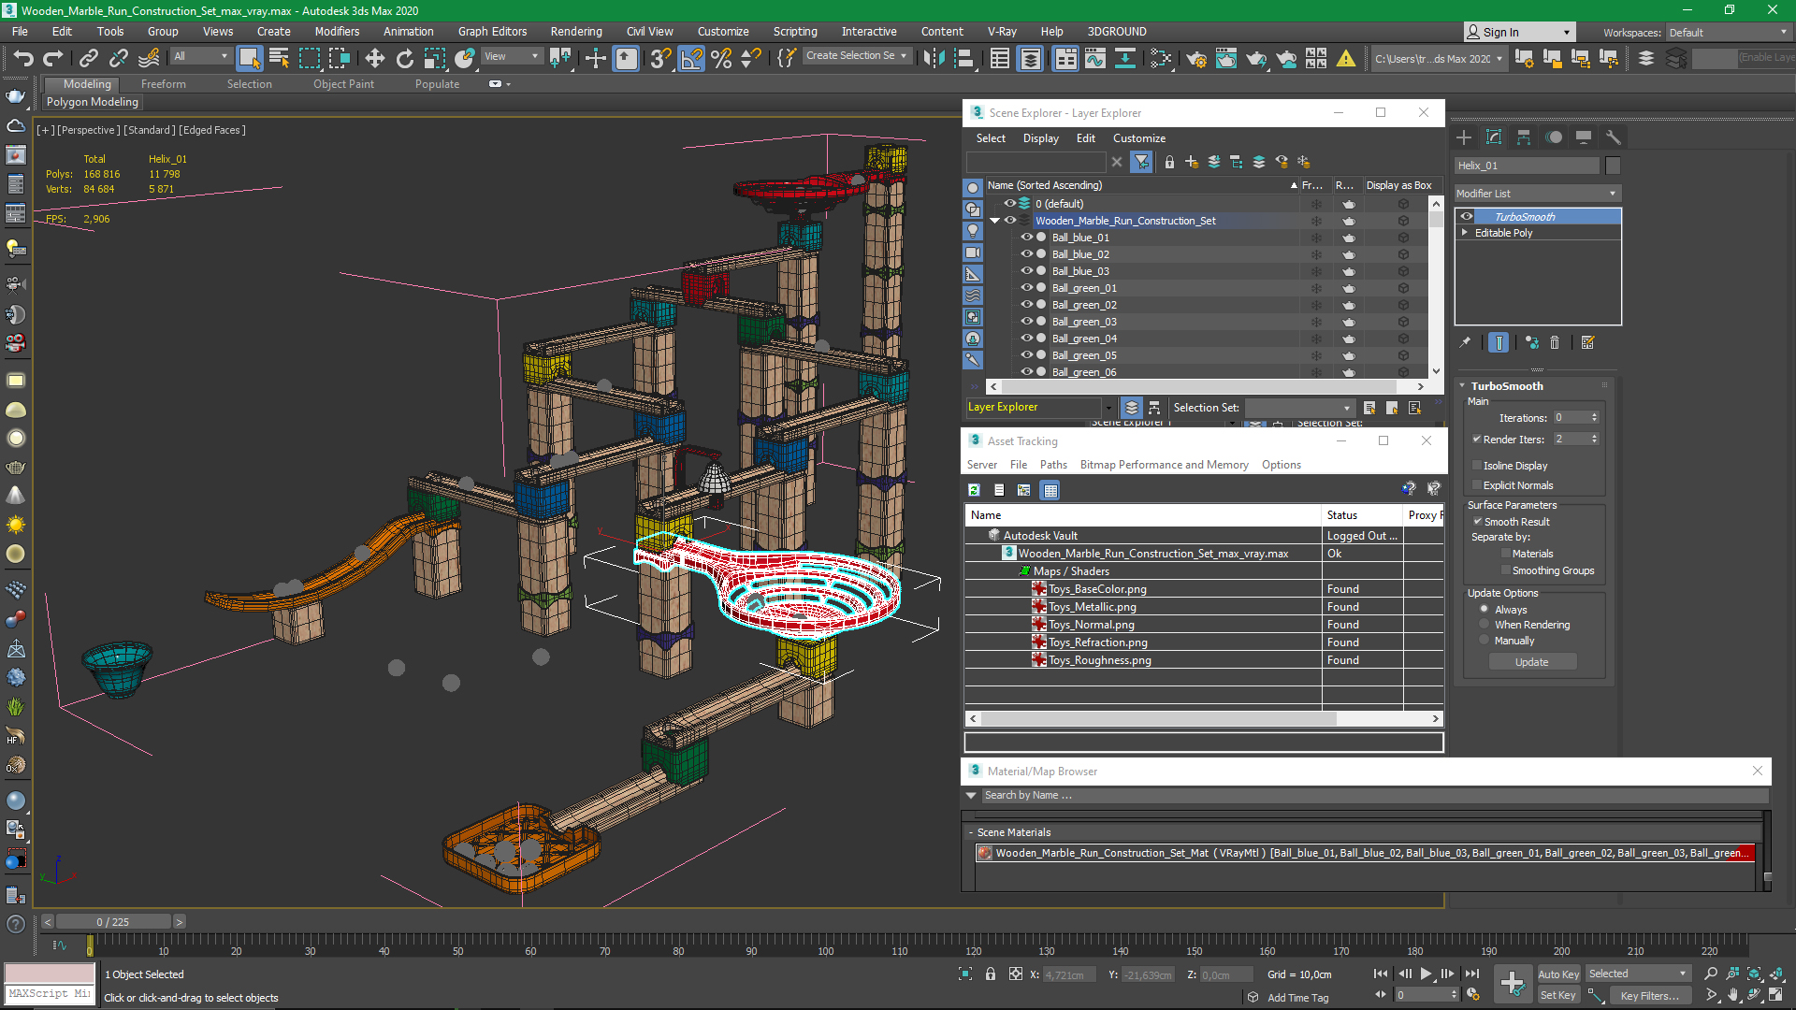This screenshot has width=1796, height=1010.
Task: Click Configure Modifier Sets icon
Action: point(1587,343)
